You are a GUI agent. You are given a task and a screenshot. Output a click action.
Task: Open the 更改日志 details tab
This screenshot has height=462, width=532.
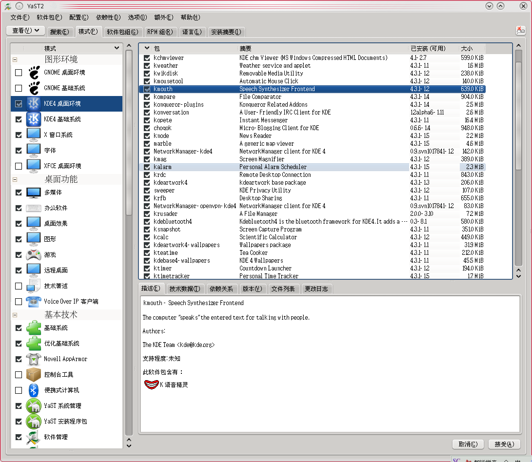pyautogui.click(x=316, y=289)
